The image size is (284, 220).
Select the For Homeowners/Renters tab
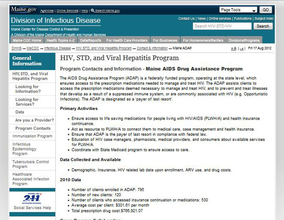pos(203,40)
